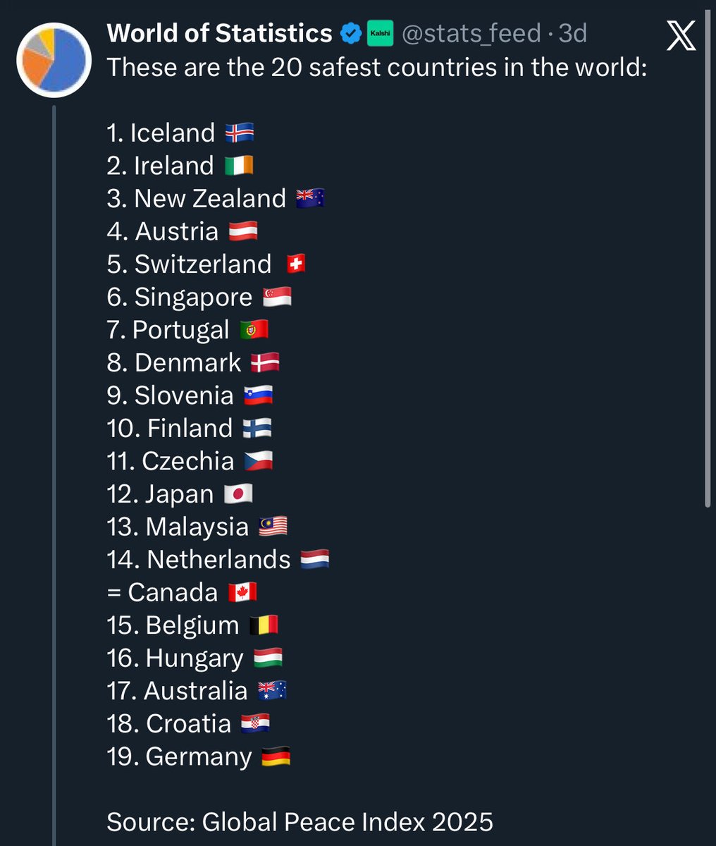The width and height of the screenshot is (716, 846).
Task: Click the Malaysia flag emoji
Action: 273,527
